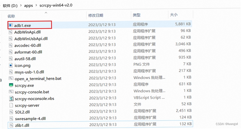Select file name scrcpy-console.bat
241x129 pixels.
(32, 92)
